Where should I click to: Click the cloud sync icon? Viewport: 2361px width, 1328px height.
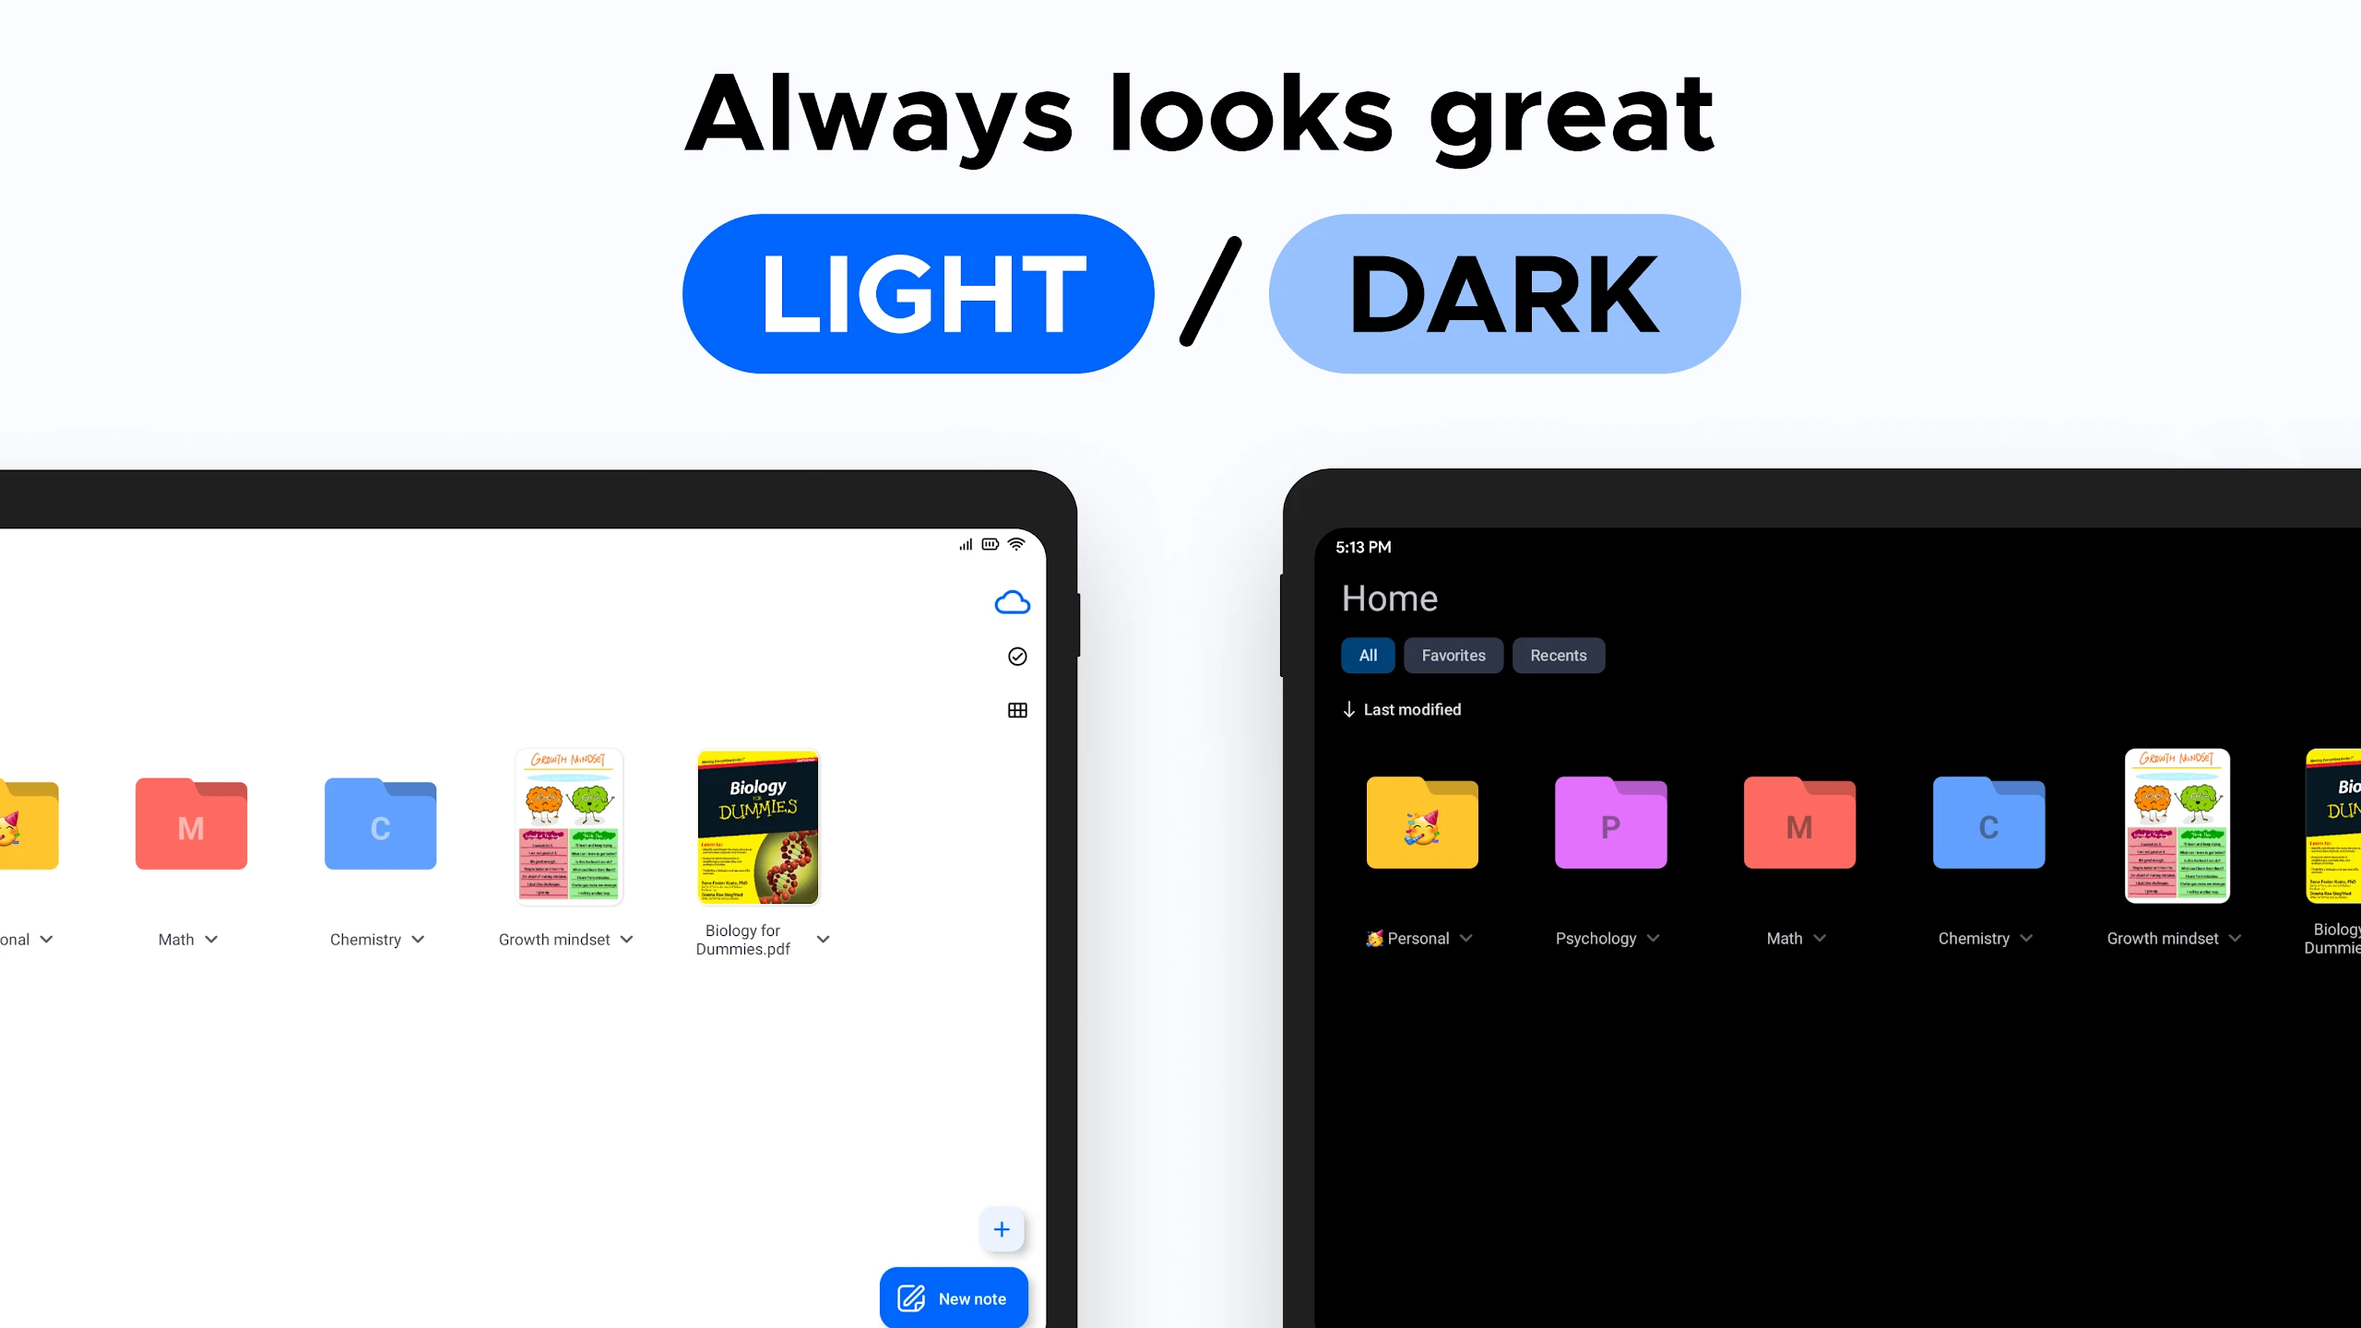click(1010, 601)
